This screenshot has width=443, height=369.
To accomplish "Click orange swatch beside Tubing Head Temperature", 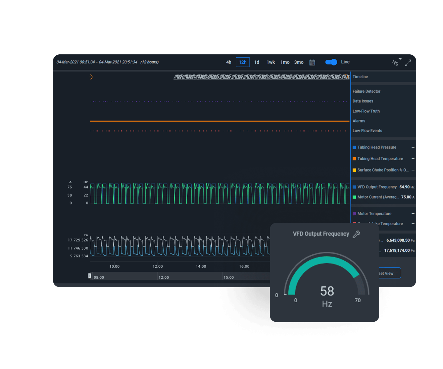I will 354,159.
